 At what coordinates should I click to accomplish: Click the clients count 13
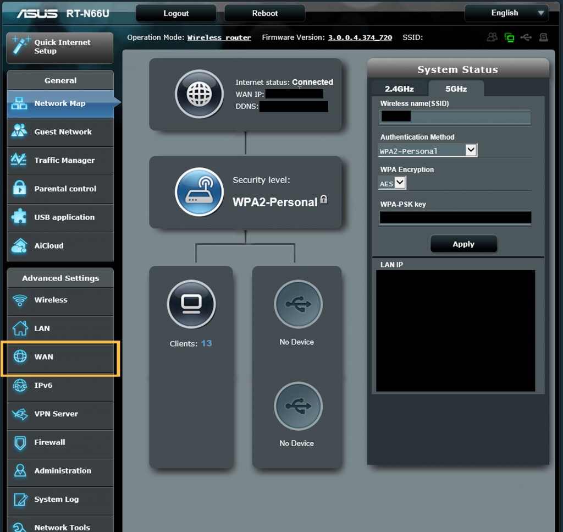coord(207,343)
